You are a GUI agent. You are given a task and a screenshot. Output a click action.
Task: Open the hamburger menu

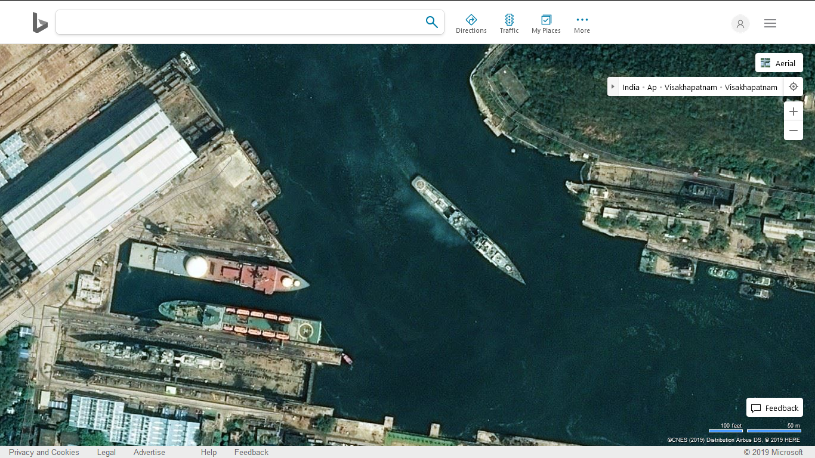(770, 23)
